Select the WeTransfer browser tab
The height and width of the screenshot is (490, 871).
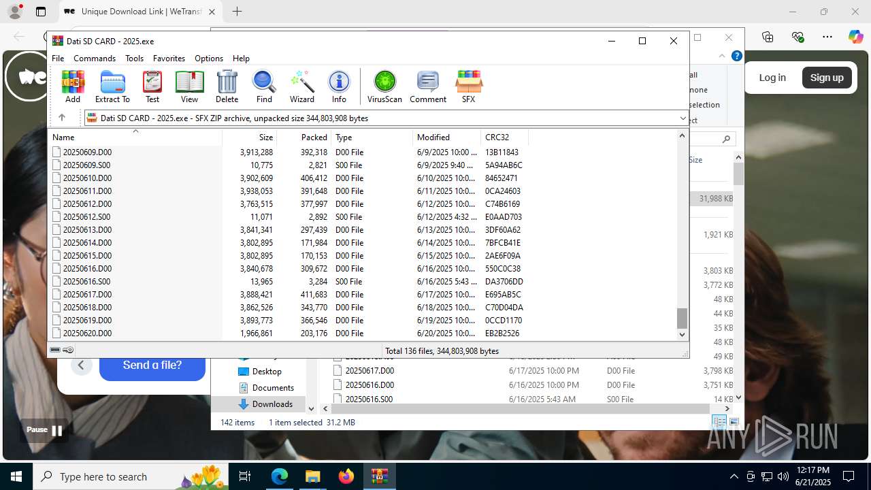(141, 12)
